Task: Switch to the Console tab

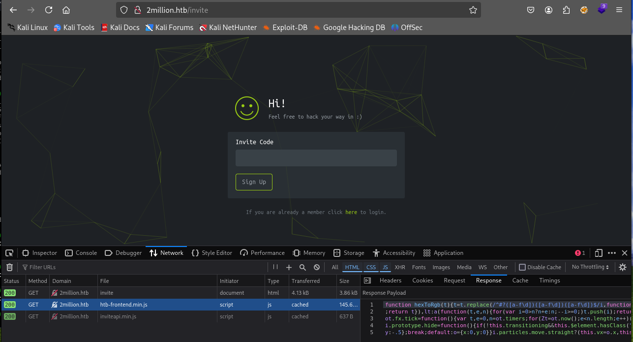Action: pyautogui.click(x=81, y=253)
